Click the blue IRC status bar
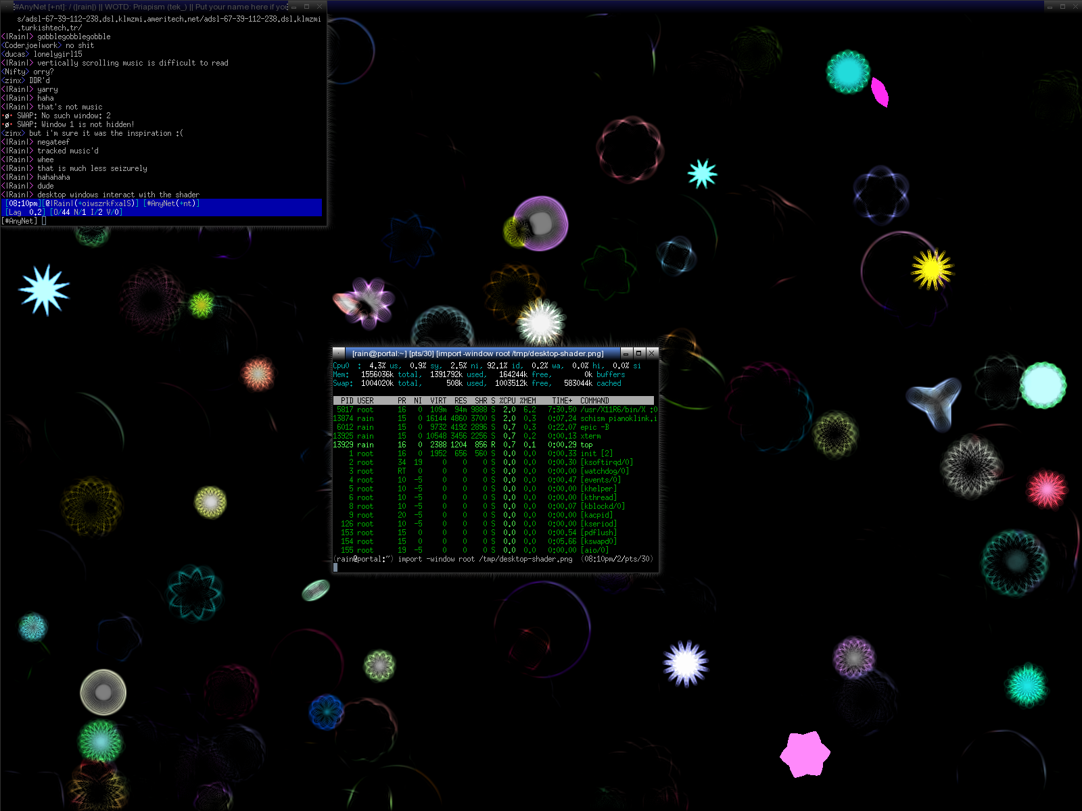Viewport: 1082px width, 811px height. point(162,207)
